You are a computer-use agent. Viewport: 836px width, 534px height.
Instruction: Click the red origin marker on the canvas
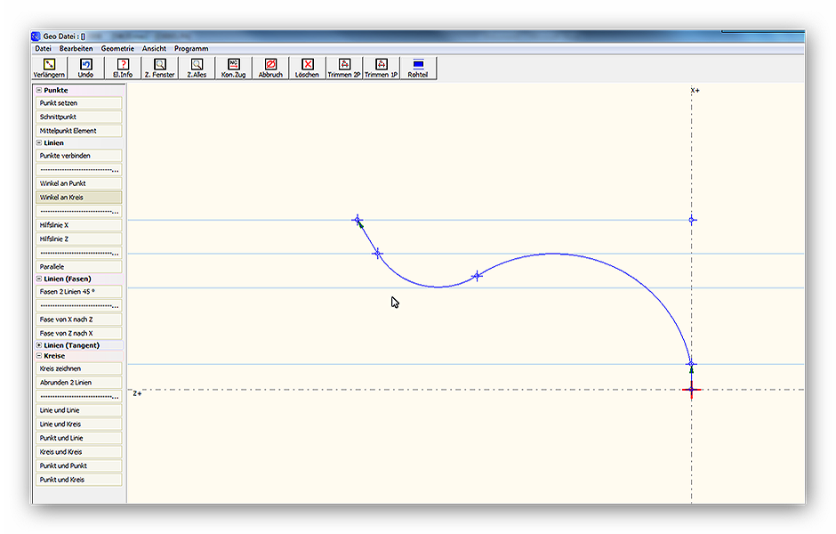[x=691, y=390]
